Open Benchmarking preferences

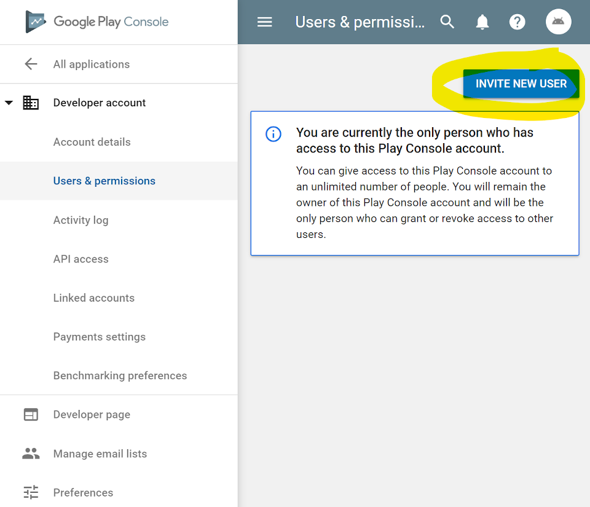[x=120, y=375]
